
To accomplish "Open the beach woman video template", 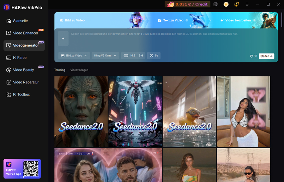I will [x=189, y=165].
